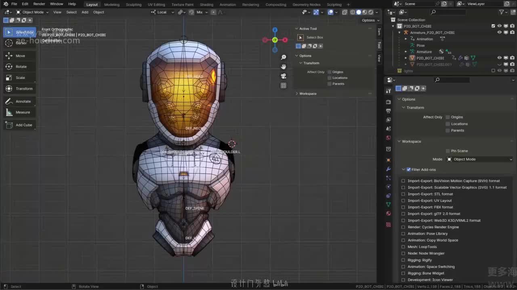Toggle X-ray view in viewport header
Viewport: 517px width, 290px height.
345,12
